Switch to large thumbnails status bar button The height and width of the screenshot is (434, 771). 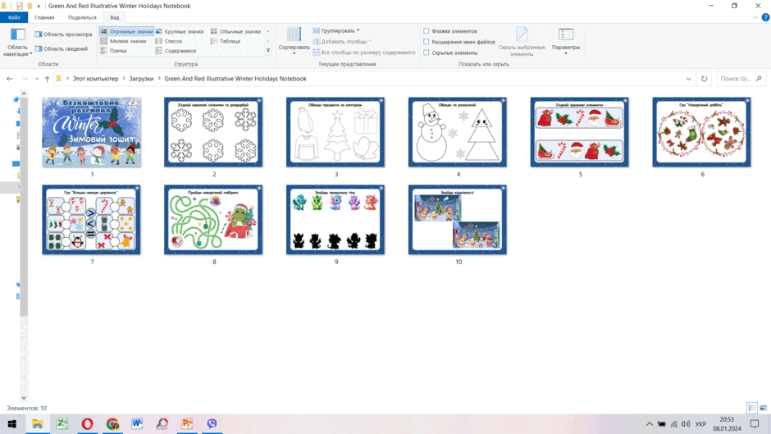pyautogui.click(x=763, y=408)
